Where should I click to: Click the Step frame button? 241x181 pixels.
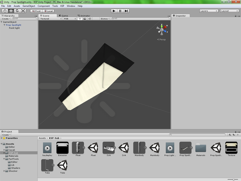[127, 11]
